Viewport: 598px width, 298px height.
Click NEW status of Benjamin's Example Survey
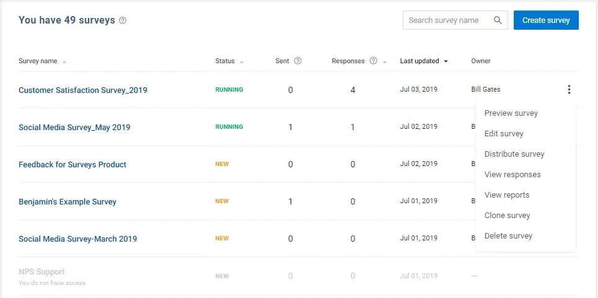(x=222, y=201)
